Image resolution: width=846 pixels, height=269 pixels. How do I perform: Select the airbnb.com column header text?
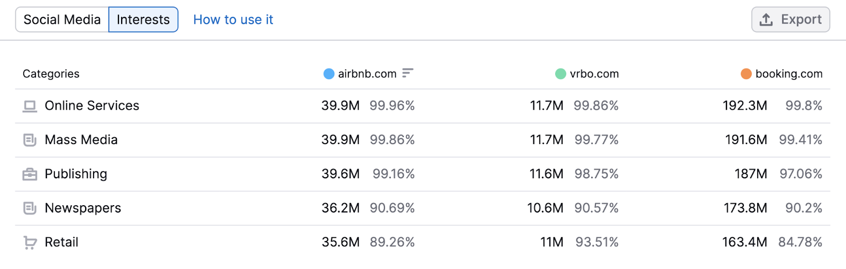click(x=367, y=74)
